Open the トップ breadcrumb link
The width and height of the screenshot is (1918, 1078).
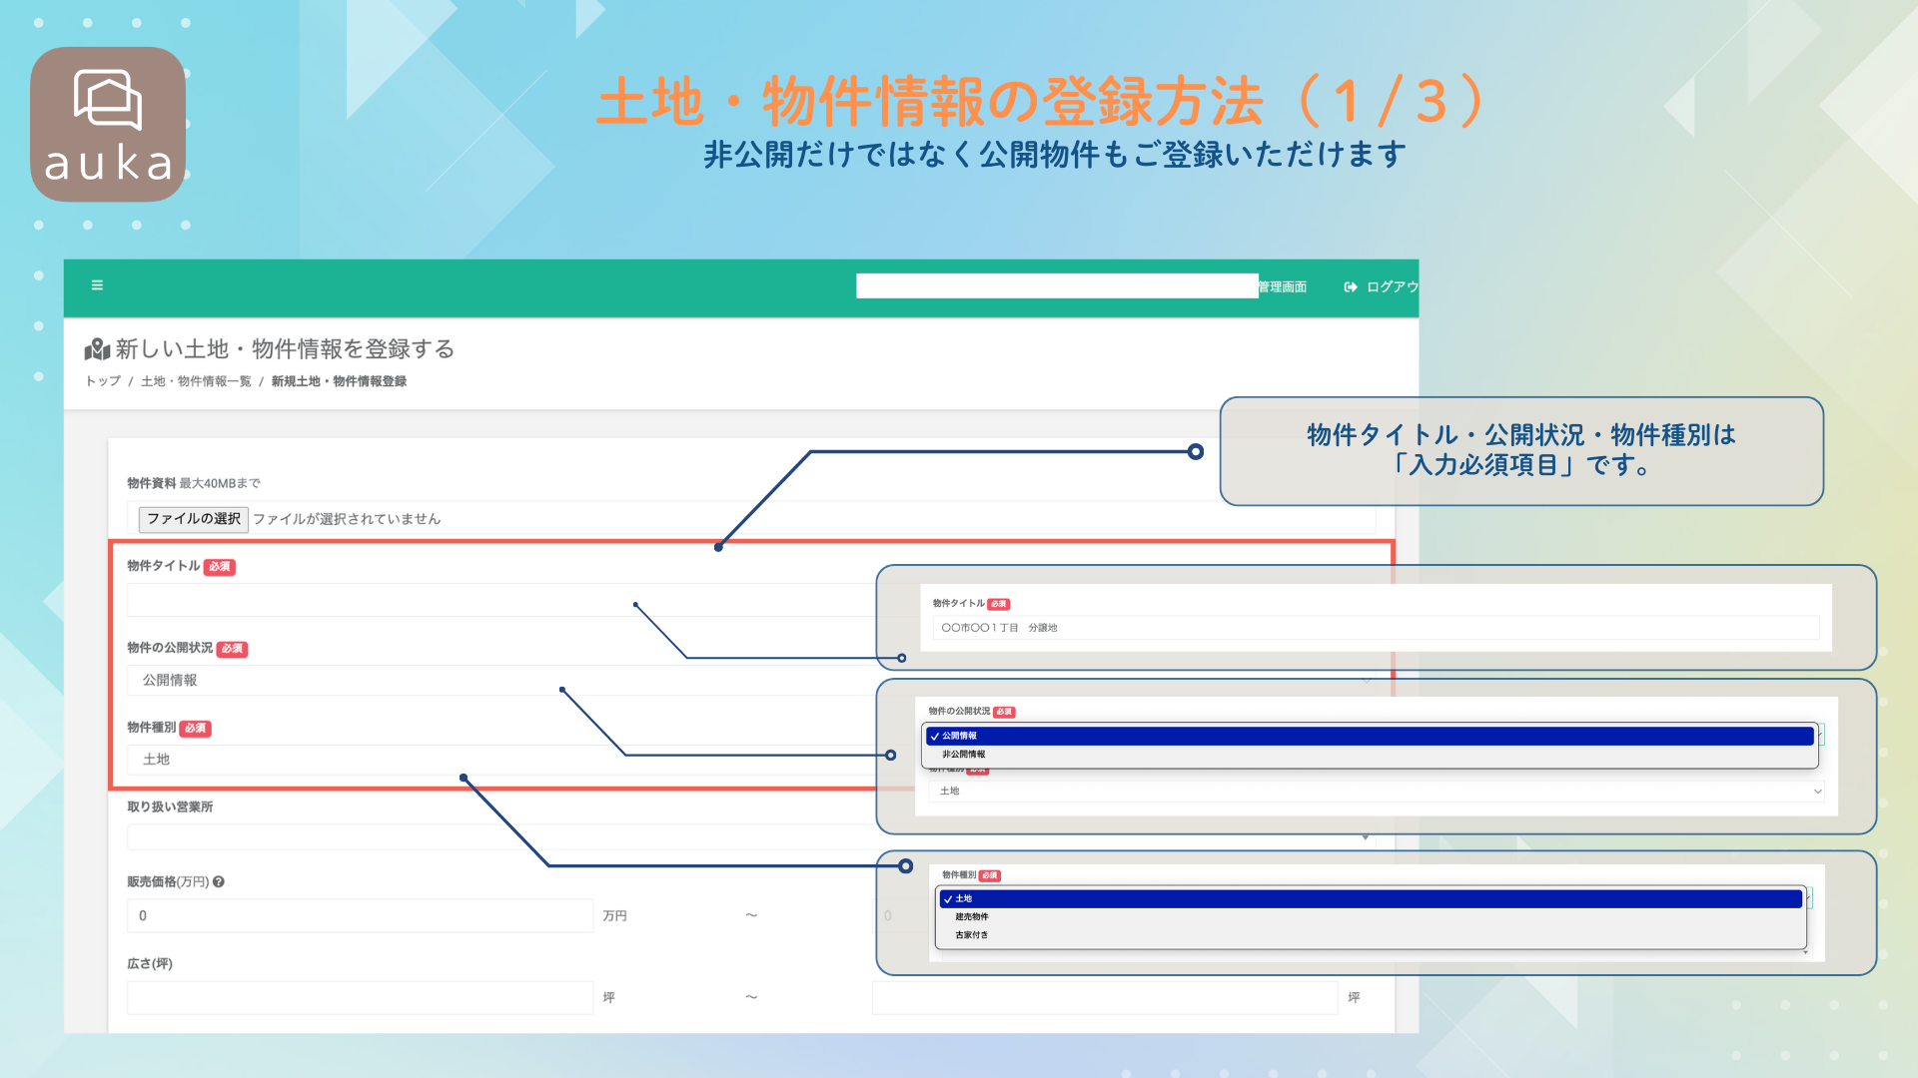click(103, 381)
